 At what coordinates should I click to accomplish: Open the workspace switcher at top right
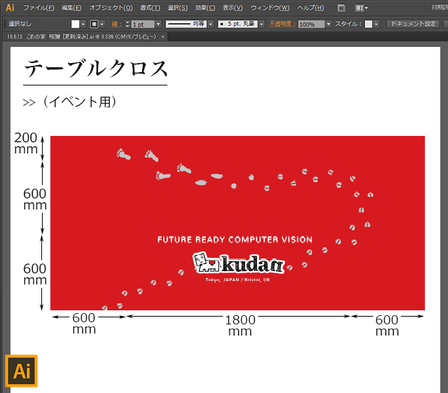pyautogui.click(x=440, y=8)
